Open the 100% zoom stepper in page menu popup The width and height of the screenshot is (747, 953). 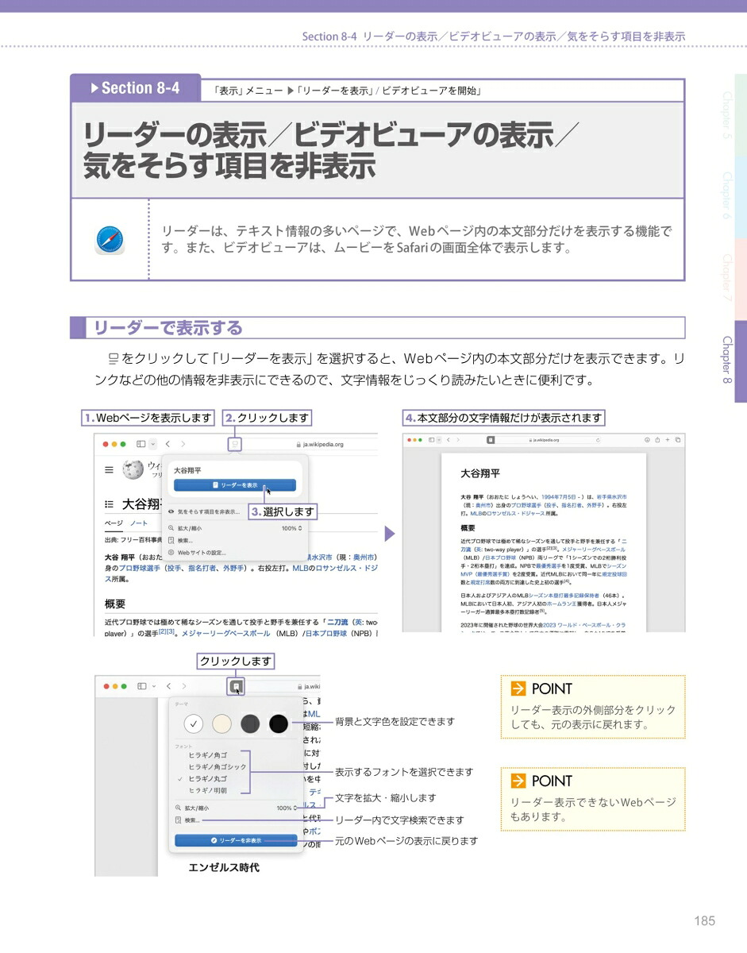point(291,528)
